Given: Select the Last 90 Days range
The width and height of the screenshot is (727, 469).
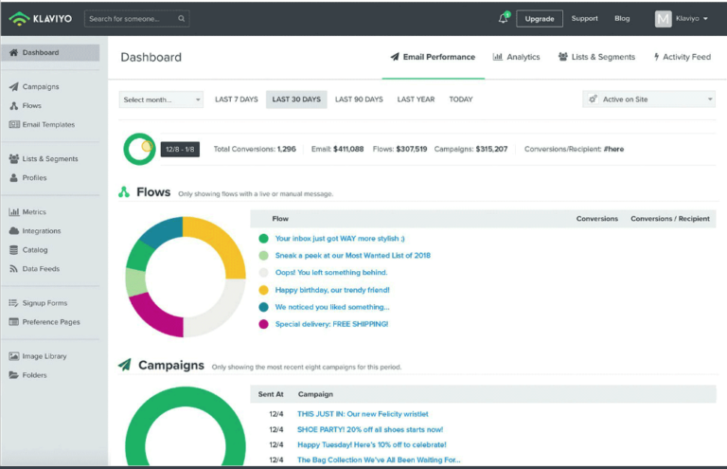Looking at the screenshot, I should pos(359,99).
